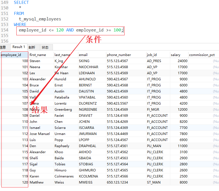Select the last name cell Pataballa
Screen dimensions: 219x191
click(x=66, y=97)
